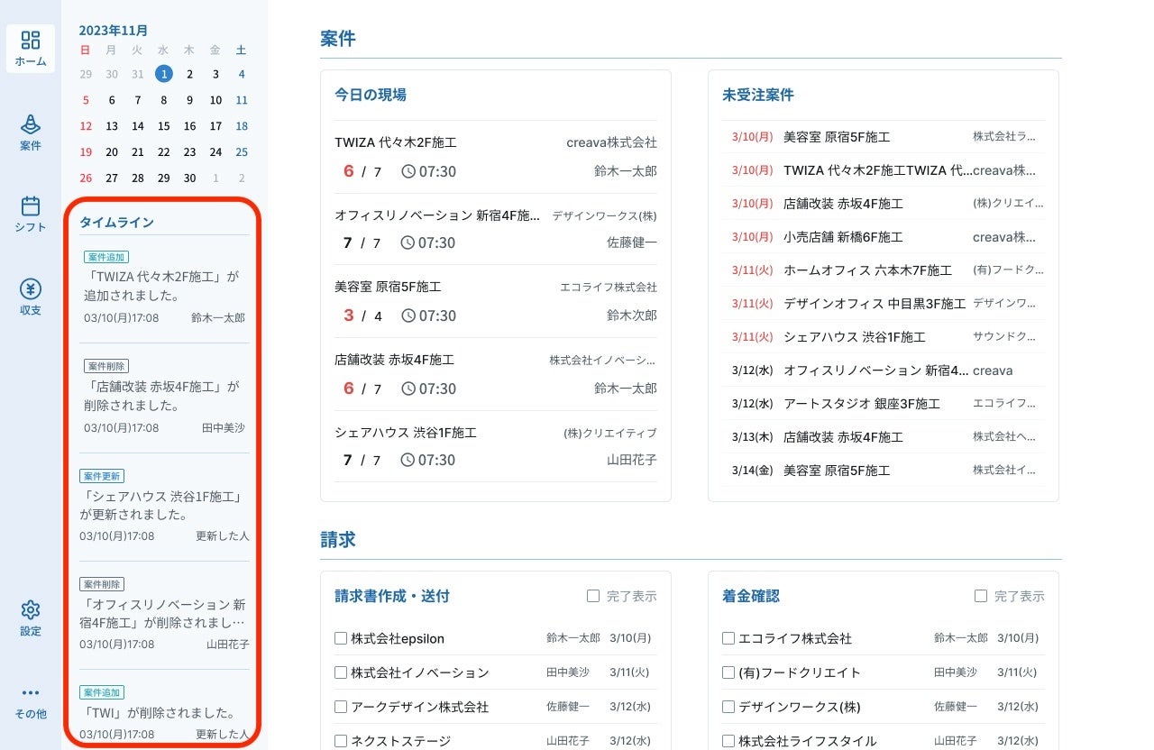Screen dimensions: 1154x750
Task: Click the clock icon in TWIZA 代々木2F施工 row
Action: pyautogui.click(x=408, y=171)
